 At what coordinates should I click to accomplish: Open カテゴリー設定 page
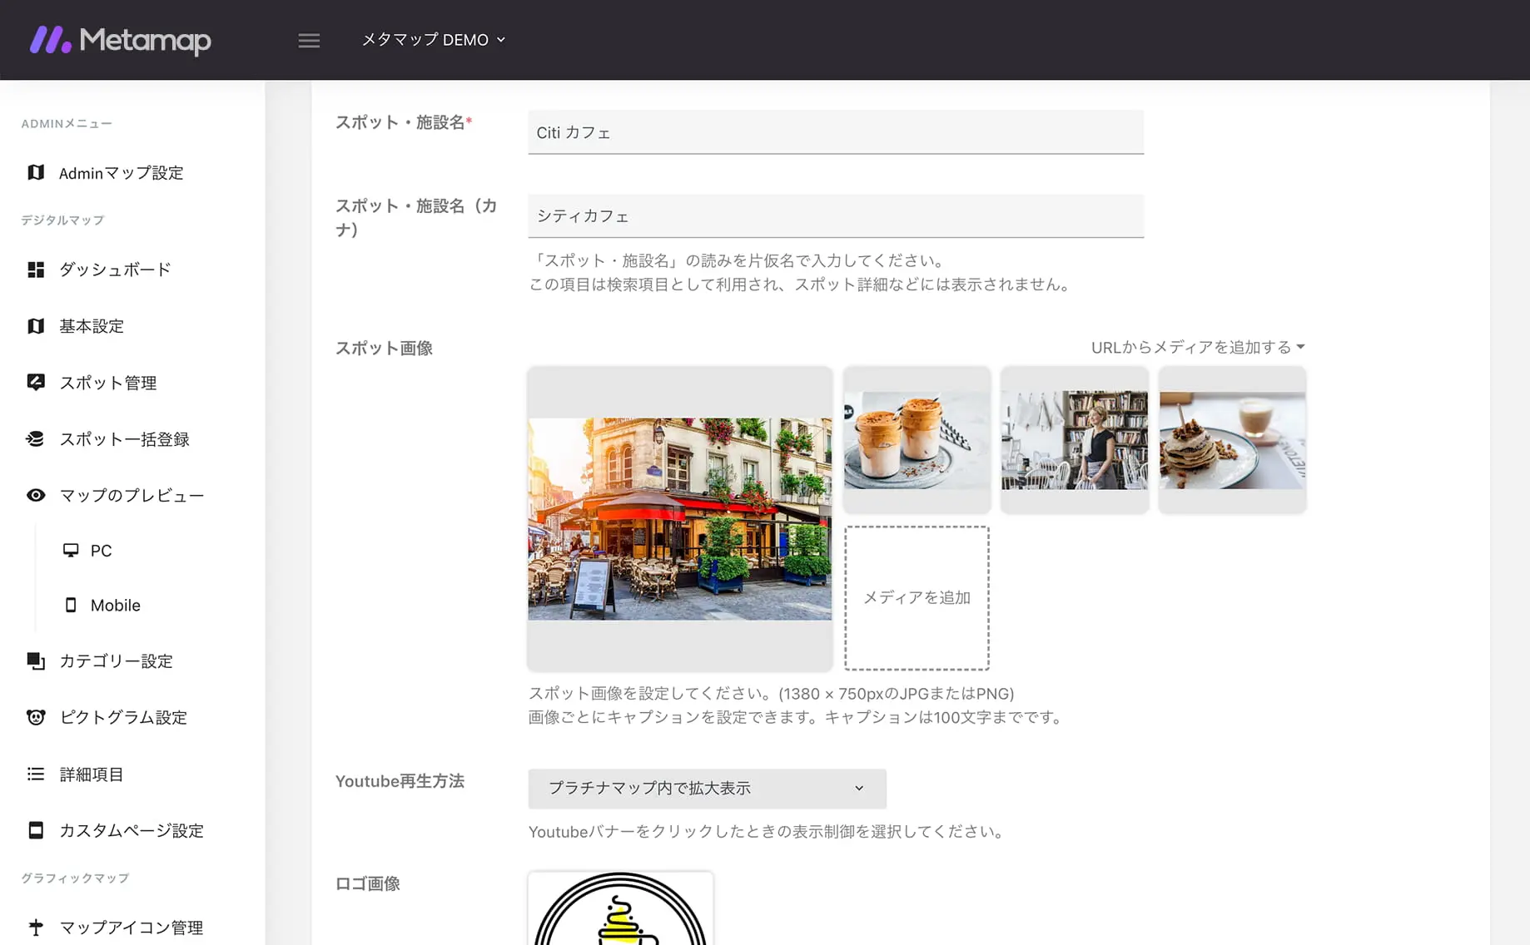pos(117,661)
